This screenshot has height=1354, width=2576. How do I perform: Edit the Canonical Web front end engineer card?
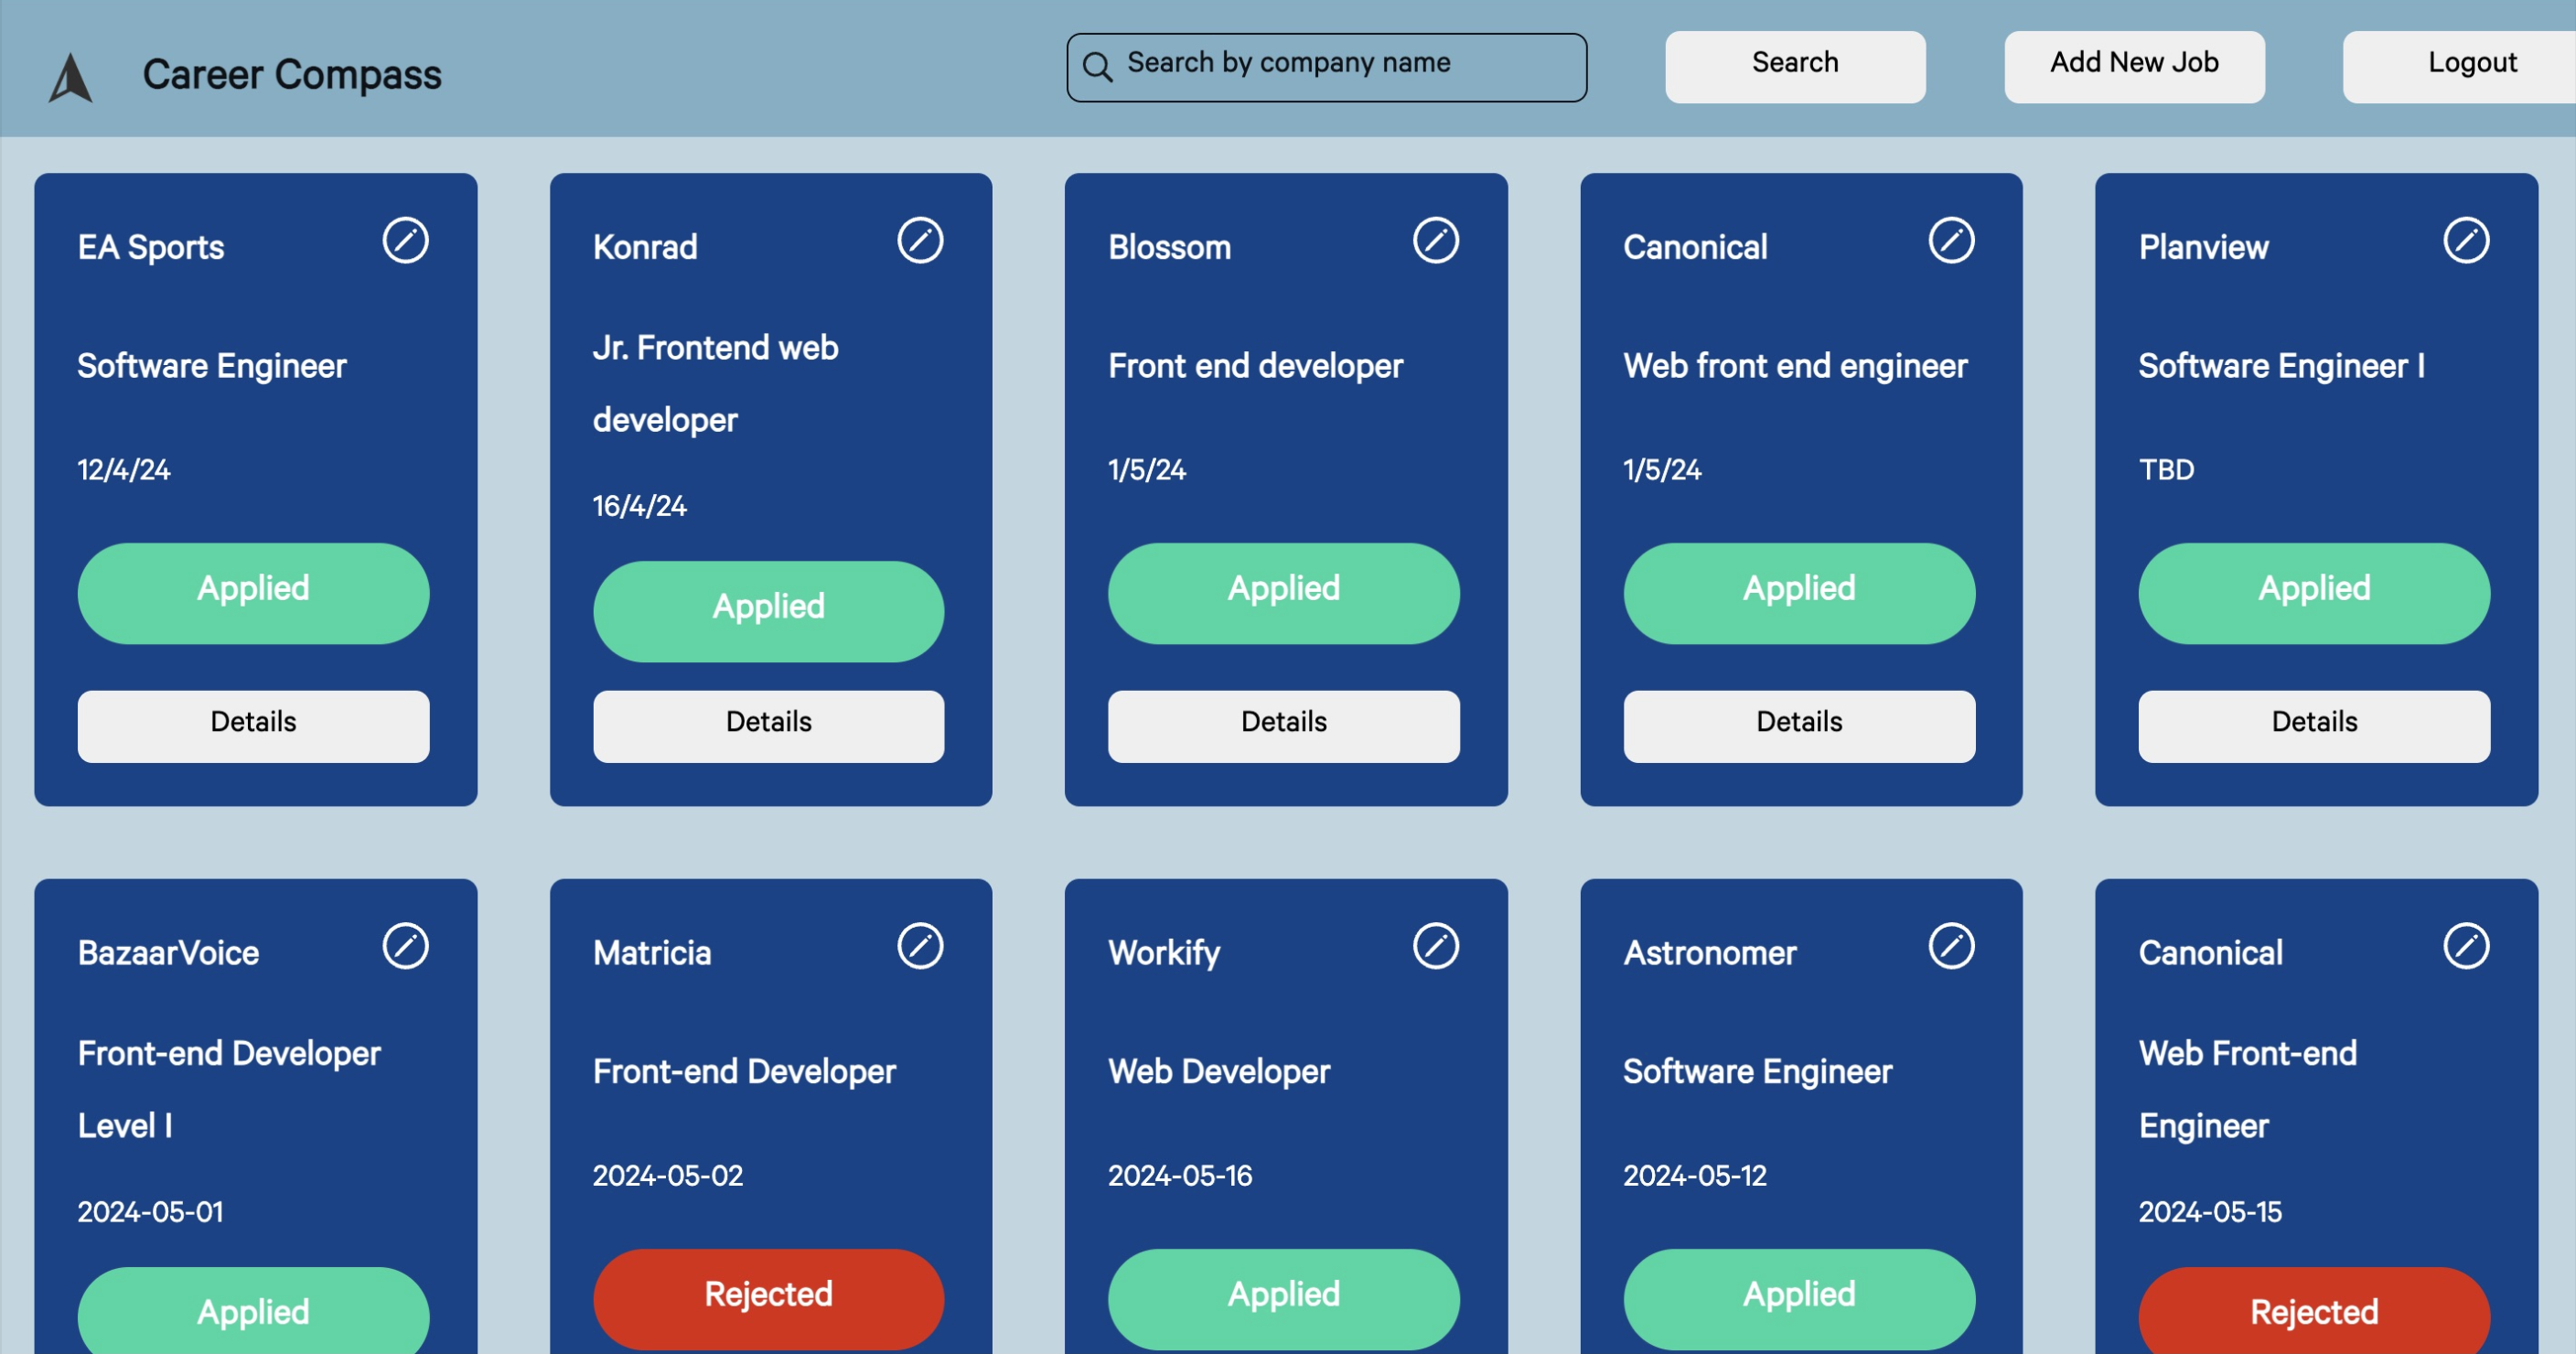[1951, 241]
